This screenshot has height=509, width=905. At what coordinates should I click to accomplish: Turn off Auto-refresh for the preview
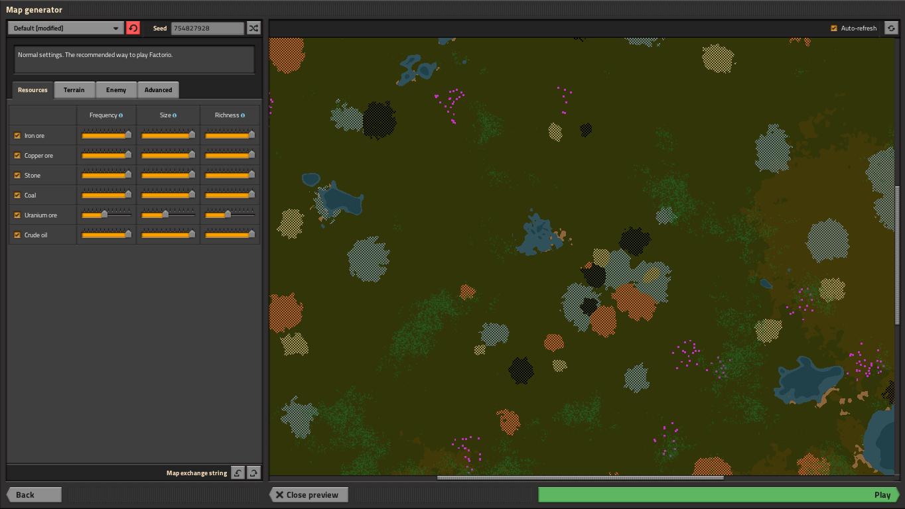coord(834,28)
